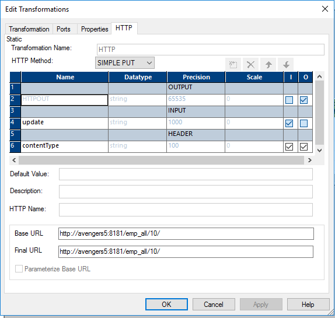
Task: Open Help for this dialog
Action: tap(308, 305)
